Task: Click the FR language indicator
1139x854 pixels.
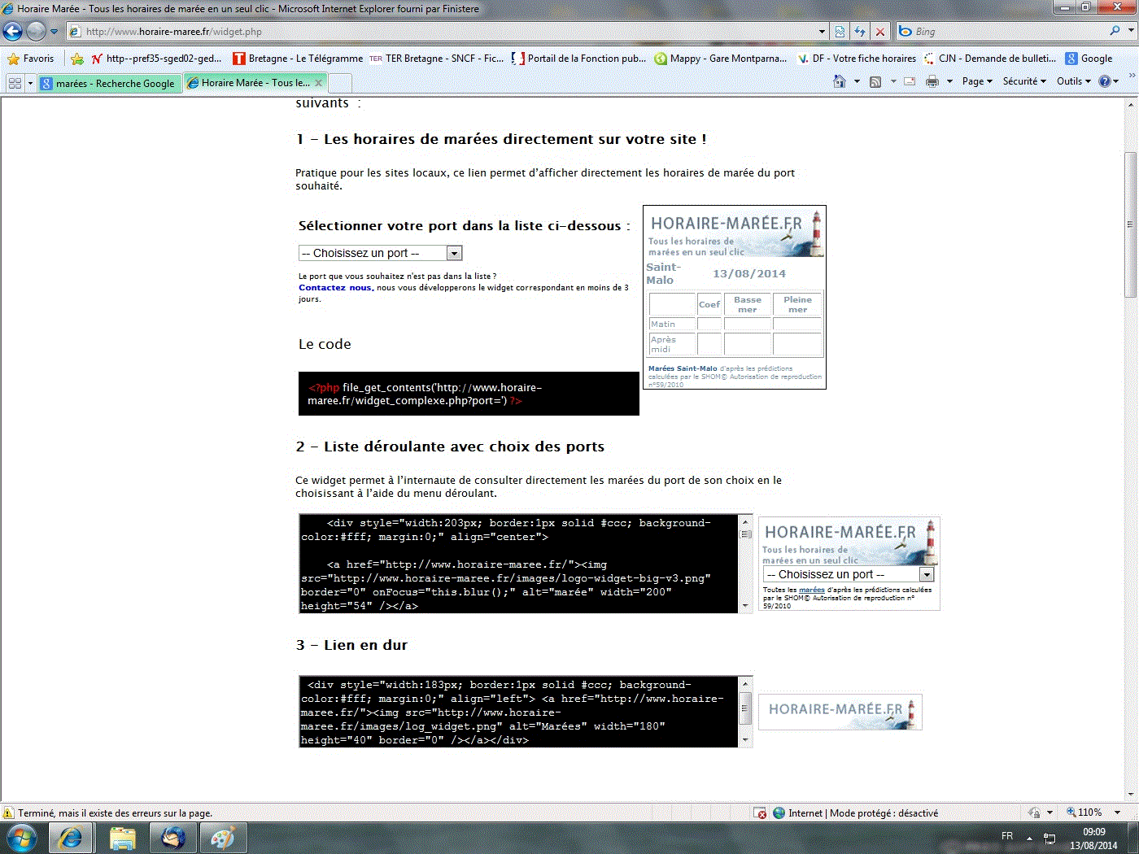Action: [x=1007, y=836]
